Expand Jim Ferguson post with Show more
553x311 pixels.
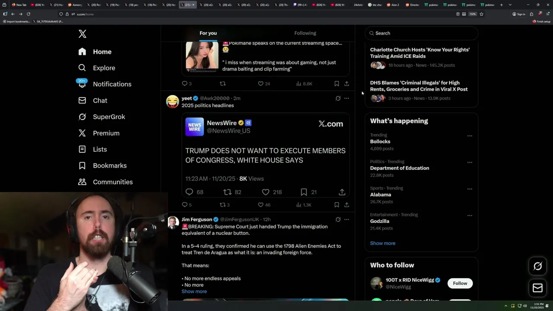pos(194,292)
